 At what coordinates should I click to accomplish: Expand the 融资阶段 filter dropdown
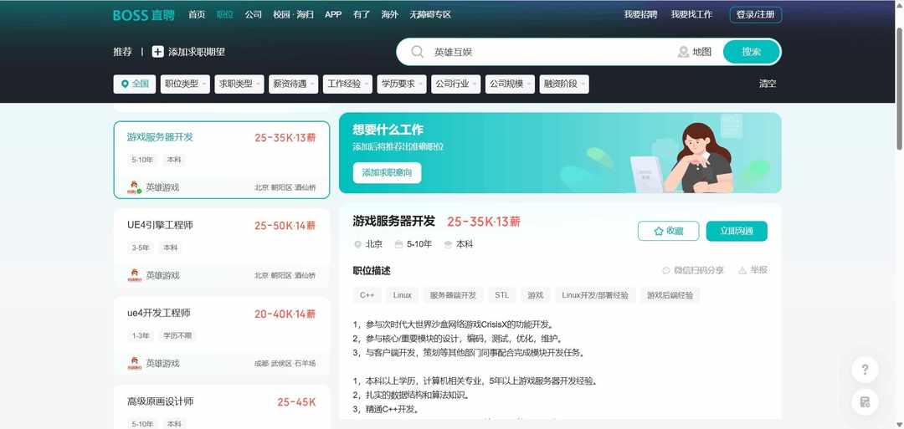564,84
